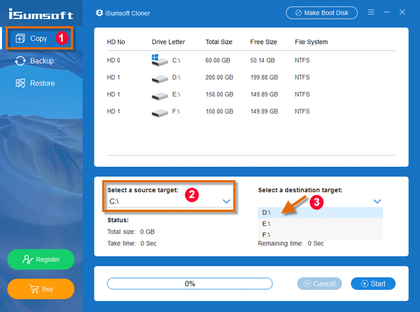420x312 pixels.
Task: Click the Free Size column header
Action: pyautogui.click(x=264, y=42)
